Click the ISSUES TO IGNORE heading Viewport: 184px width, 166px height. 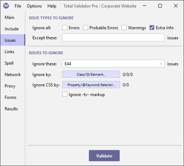point(46,53)
